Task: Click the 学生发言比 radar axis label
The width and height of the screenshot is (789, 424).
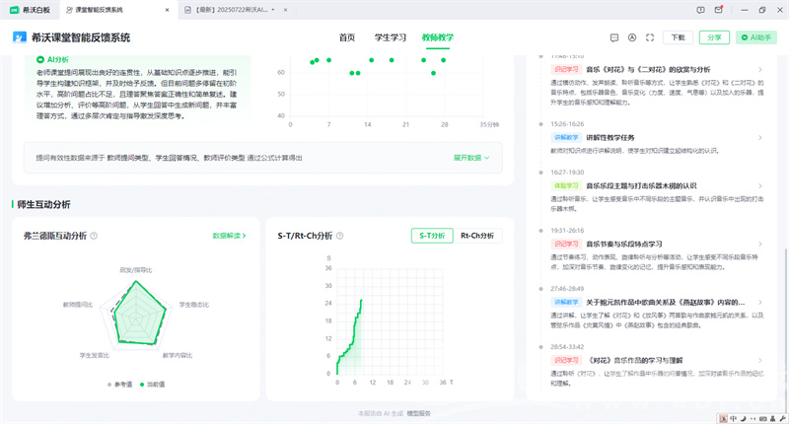Action: click(94, 356)
